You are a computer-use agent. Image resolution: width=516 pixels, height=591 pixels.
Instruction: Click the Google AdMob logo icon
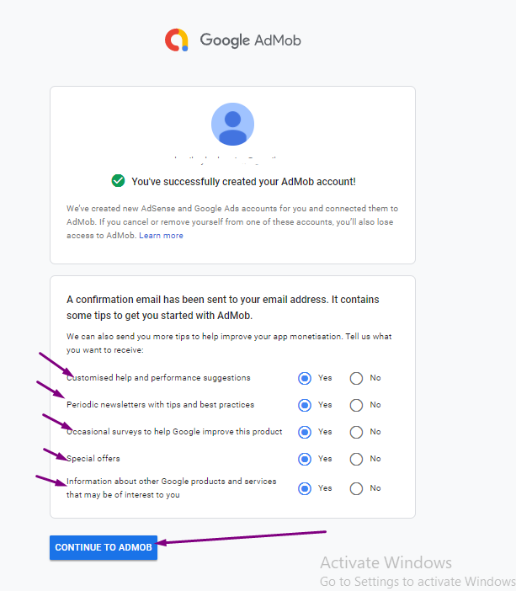click(177, 40)
